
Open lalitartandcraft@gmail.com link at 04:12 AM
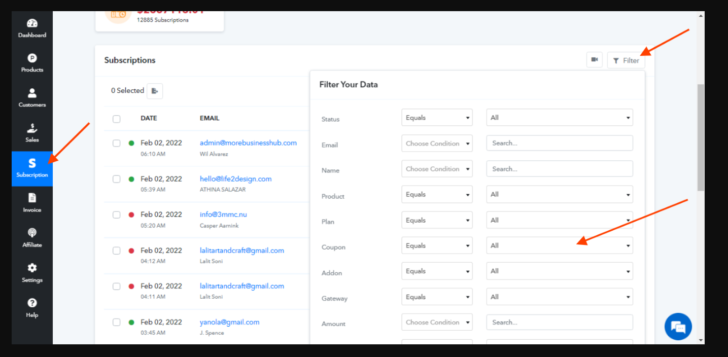[242, 251]
